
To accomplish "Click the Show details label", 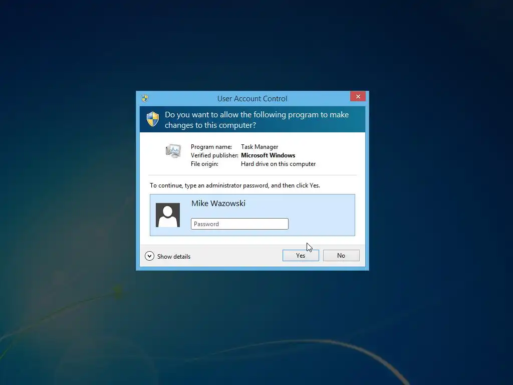I will (174, 256).
